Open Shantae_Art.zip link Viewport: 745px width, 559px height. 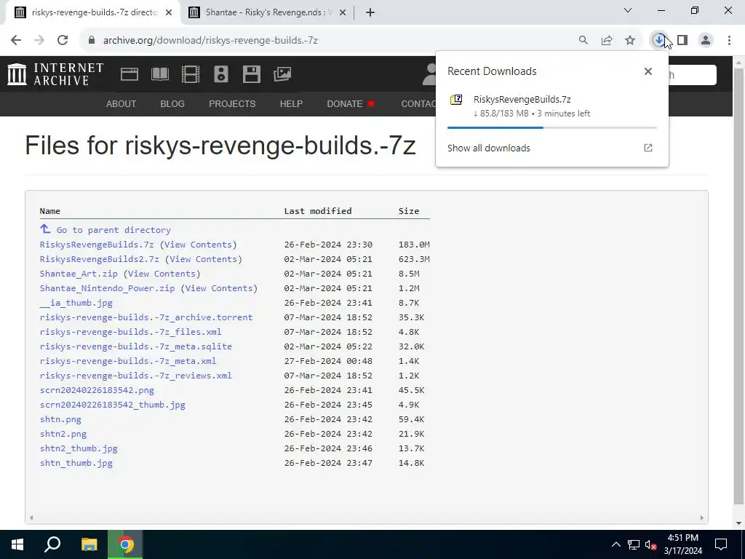point(79,274)
